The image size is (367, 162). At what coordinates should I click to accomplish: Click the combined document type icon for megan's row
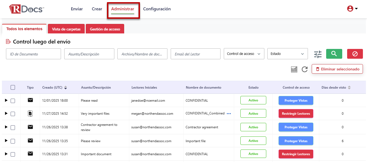pos(30,114)
